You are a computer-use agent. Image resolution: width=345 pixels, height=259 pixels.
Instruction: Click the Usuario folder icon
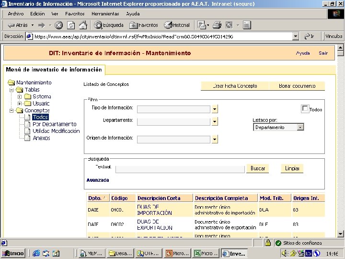(28, 103)
